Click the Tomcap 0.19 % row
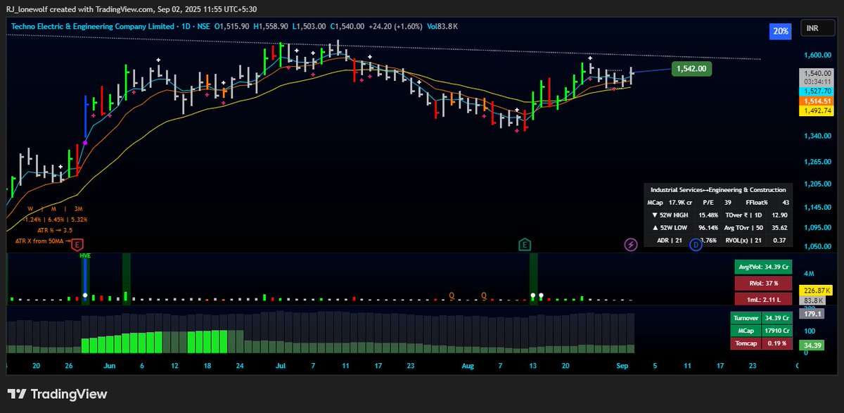 click(x=762, y=343)
